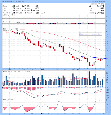
Task: Click the ZNGA ticker symbol title
Action: [5, 2]
